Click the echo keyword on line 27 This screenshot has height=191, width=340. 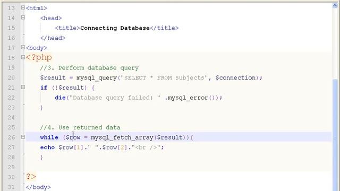click(x=47, y=147)
